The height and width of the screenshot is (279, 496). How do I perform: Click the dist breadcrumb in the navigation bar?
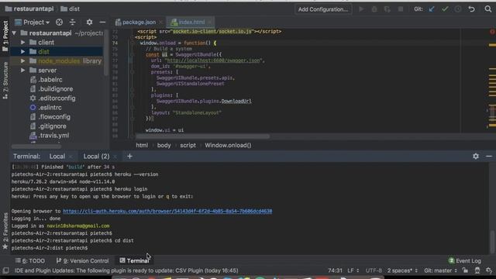coord(71,9)
